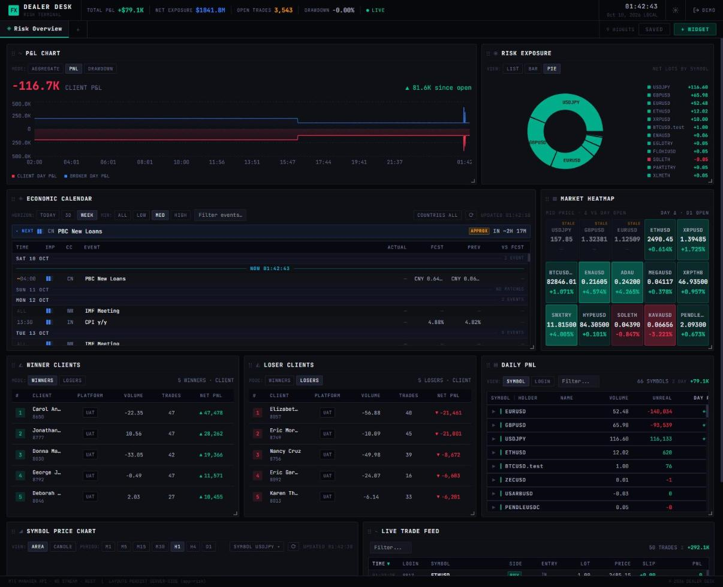The image size is (723, 587).
Task: Click the calendar Filter events input
Action: click(220, 215)
